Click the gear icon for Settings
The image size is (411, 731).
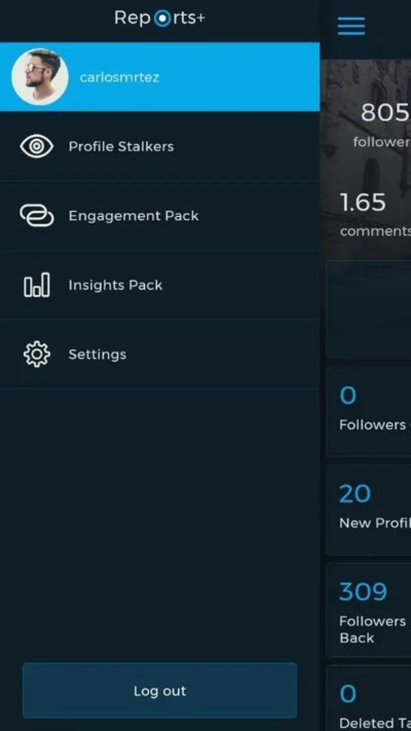tap(37, 354)
